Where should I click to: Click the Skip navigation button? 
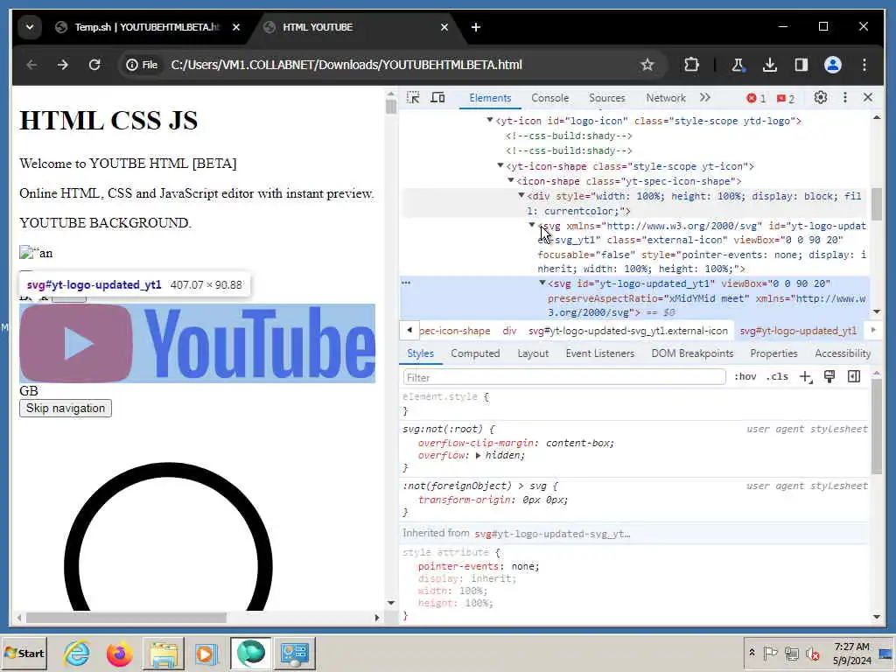coord(65,408)
